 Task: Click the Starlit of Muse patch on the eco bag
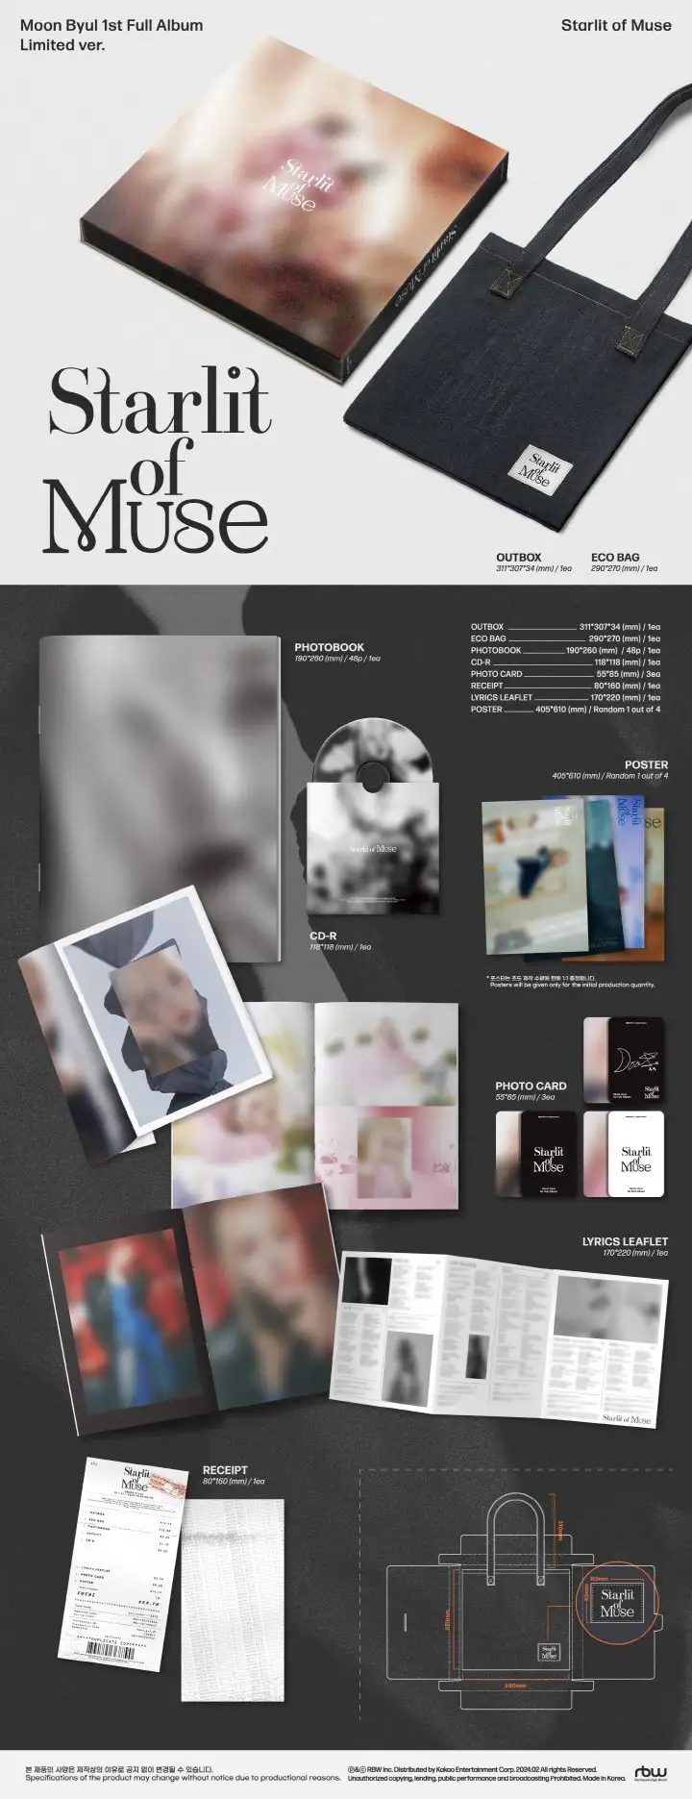pyautogui.click(x=533, y=460)
